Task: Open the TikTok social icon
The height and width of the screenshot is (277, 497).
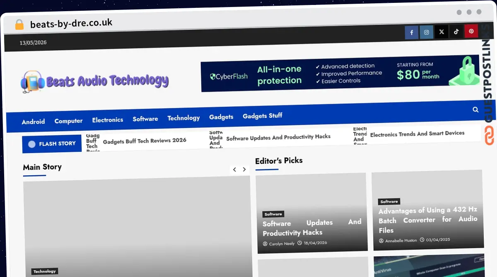Action: [456, 31]
